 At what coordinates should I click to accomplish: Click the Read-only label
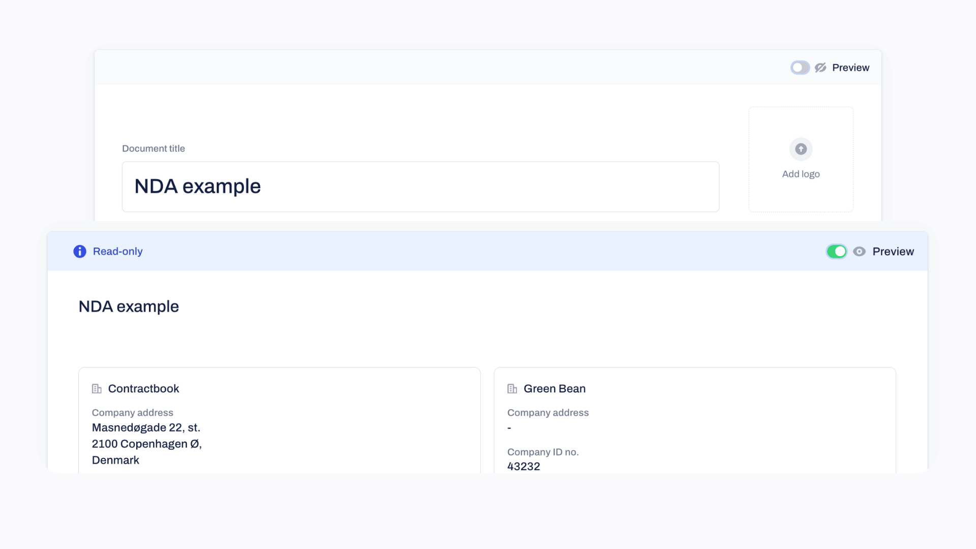[117, 252]
